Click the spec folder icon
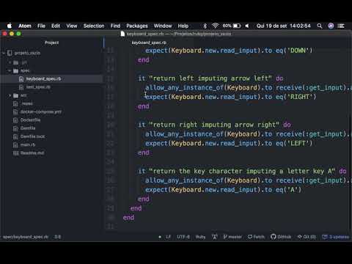This screenshot has width=352, height=264. click(x=16, y=71)
